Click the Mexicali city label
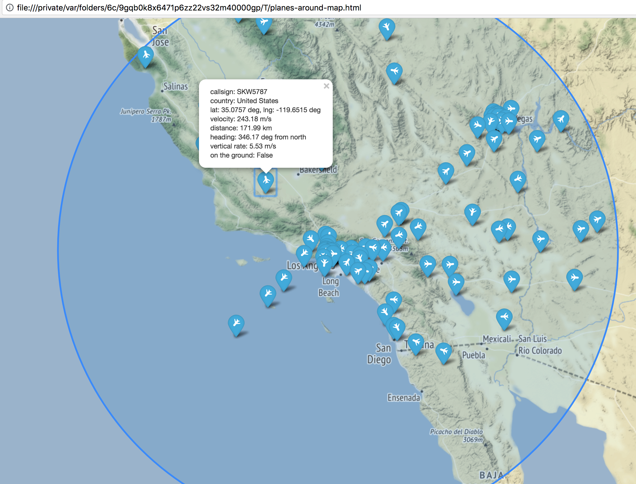The height and width of the screenshot is (484, 636). (497, 339)
